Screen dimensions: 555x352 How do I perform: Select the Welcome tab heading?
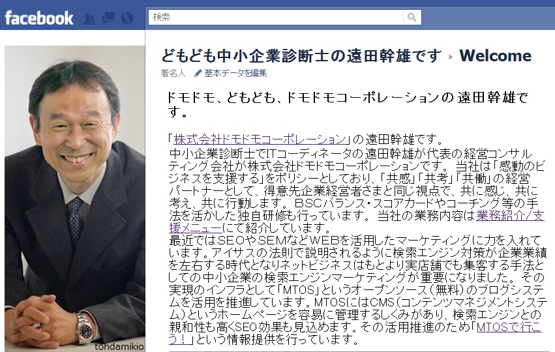[495, 55]
